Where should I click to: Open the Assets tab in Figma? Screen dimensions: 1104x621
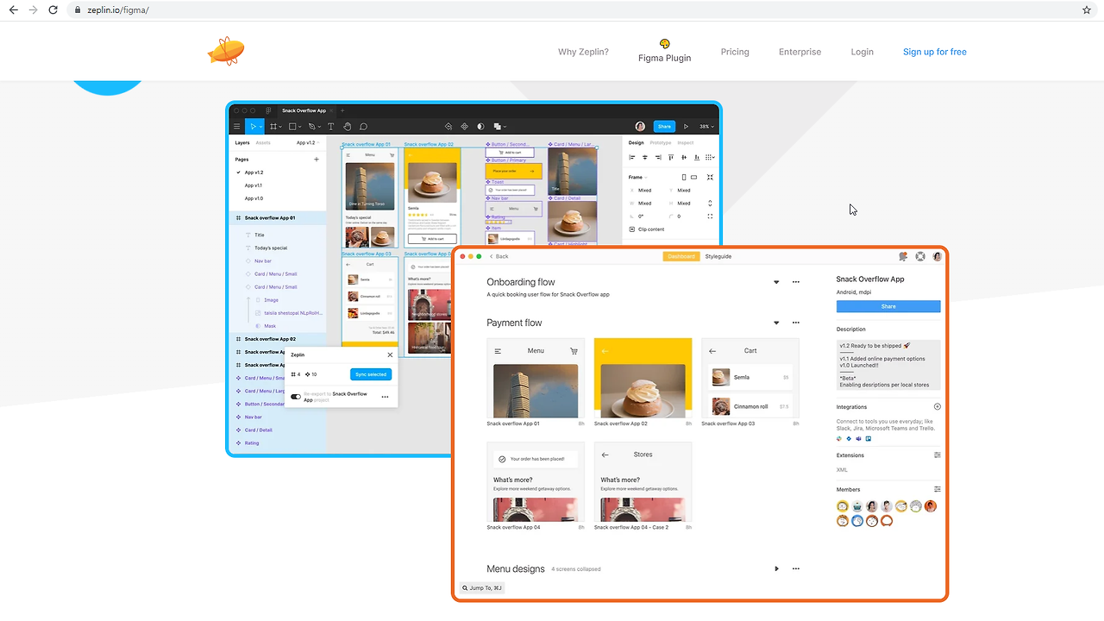pos(263,142)
